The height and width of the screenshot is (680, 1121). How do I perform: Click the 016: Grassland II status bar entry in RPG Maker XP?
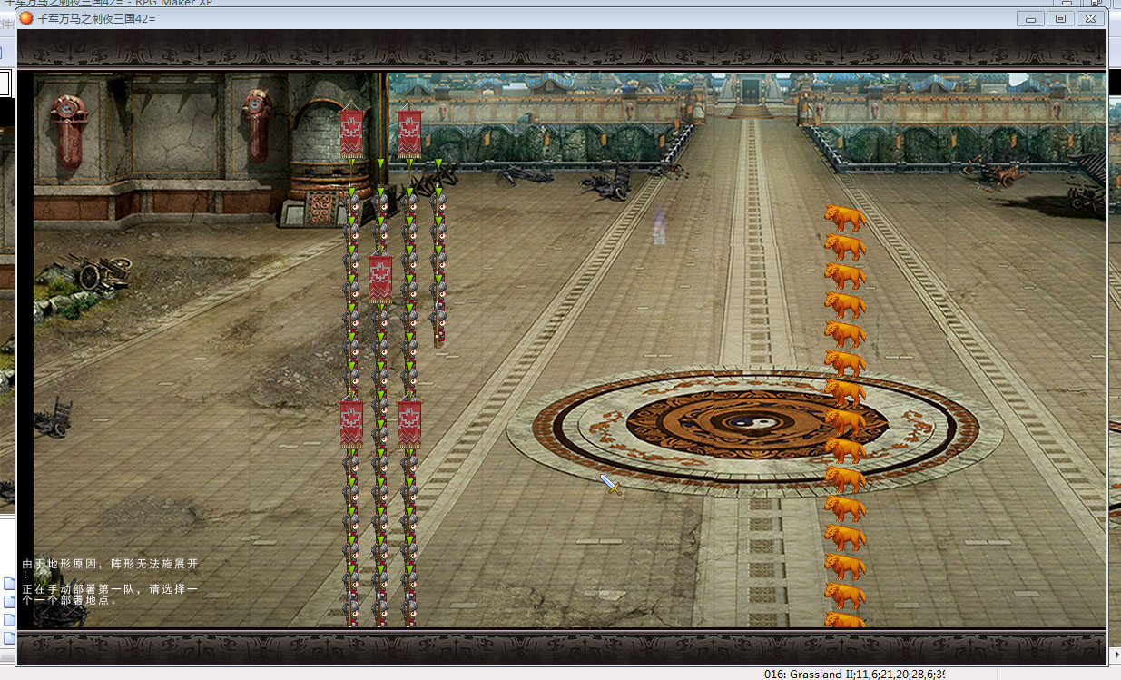click(854, 674)
